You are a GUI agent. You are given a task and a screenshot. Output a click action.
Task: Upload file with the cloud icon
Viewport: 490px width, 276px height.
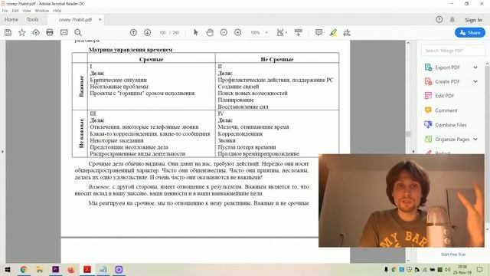pyautogui.click(x=36, y=32)
